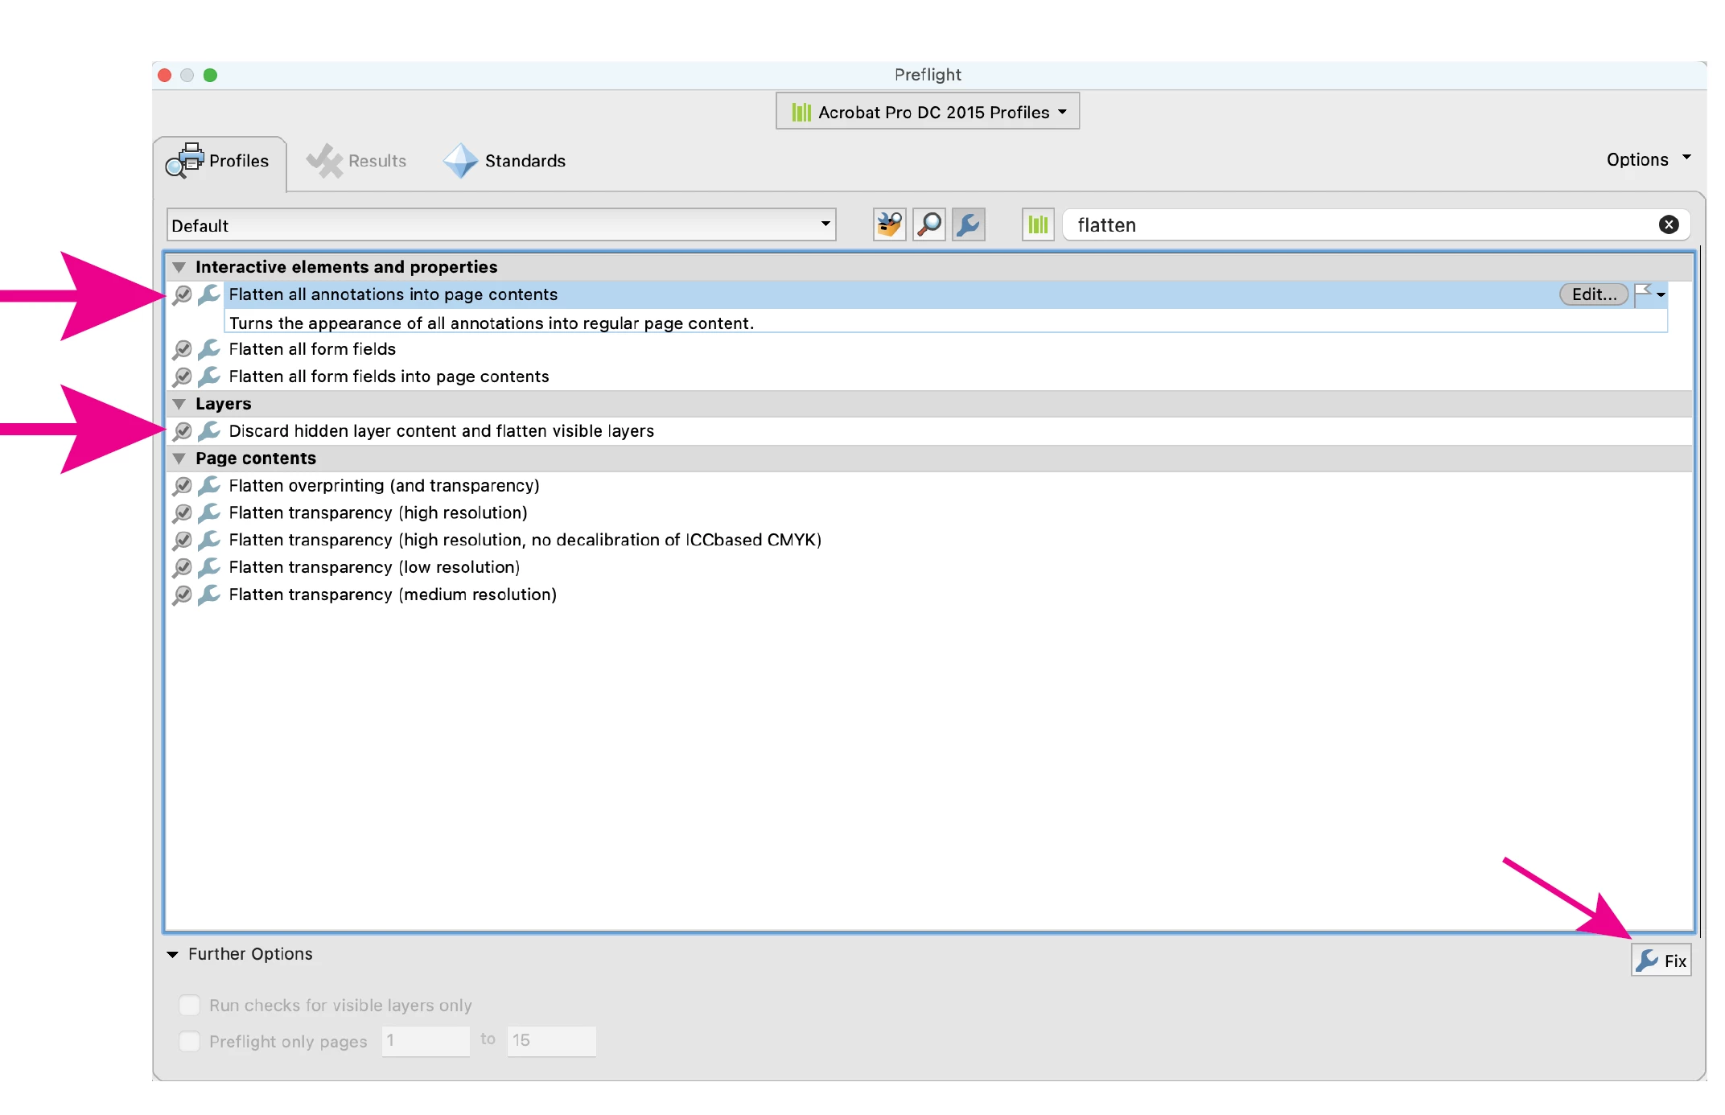Click wrench icon beside Flatten all form fields
This screenshot has height=1115, width=1725.
pos(209,349)
